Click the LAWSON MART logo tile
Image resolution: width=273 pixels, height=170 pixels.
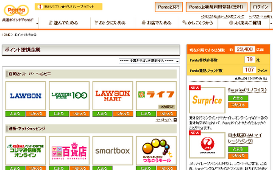(113, 95)
